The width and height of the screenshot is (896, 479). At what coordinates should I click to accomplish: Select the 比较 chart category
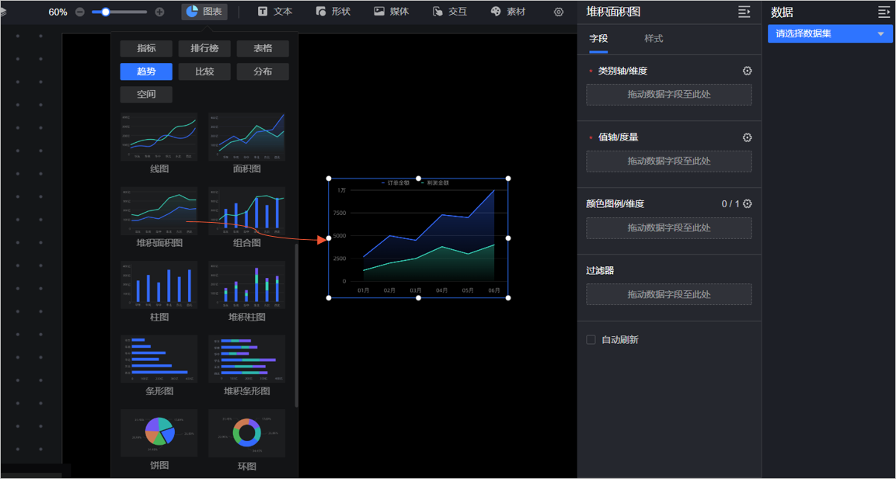(204, 71)
